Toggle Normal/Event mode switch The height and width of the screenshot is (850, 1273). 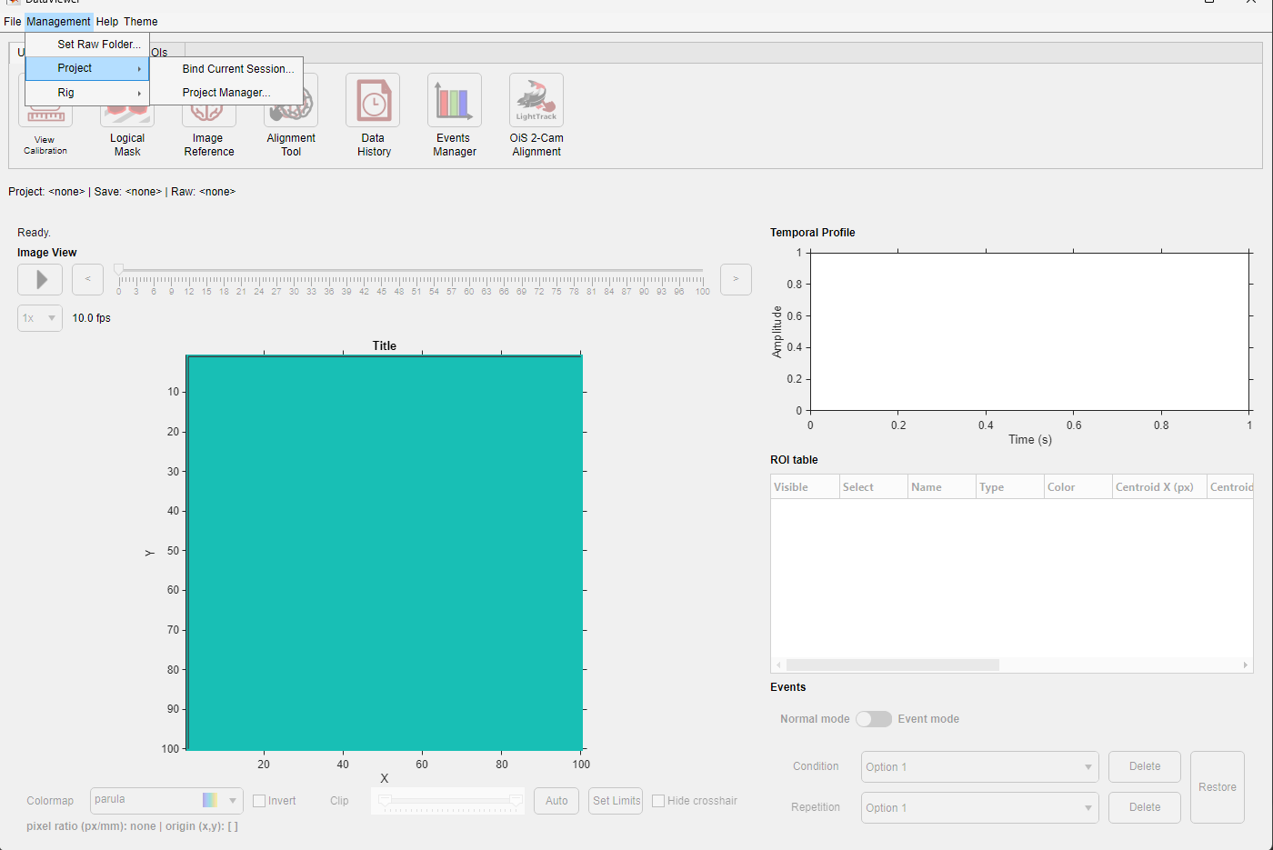tap(874, 719)
